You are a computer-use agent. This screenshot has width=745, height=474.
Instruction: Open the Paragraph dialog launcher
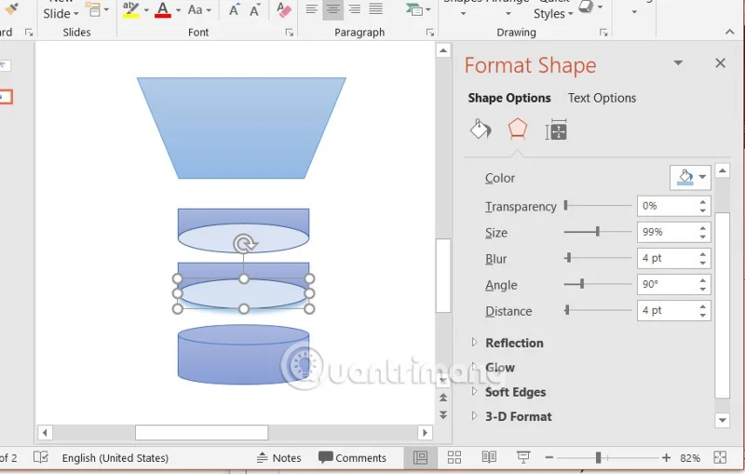point(430,33)
